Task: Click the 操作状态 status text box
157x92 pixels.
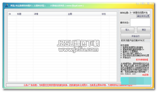Action: coord(140,22)
